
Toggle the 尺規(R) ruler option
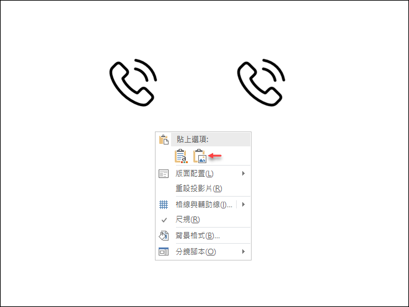point(203,220)
